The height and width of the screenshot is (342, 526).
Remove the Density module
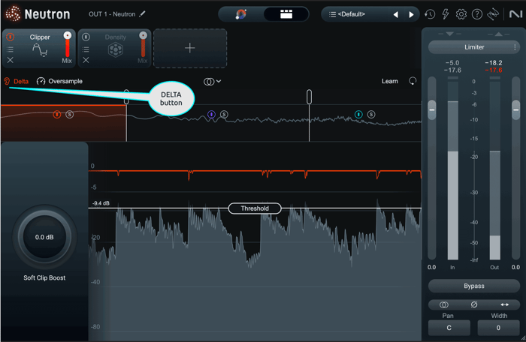86,60
